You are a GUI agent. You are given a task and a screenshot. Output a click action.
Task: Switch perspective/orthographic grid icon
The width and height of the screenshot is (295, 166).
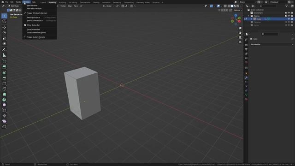pos(240,42)
